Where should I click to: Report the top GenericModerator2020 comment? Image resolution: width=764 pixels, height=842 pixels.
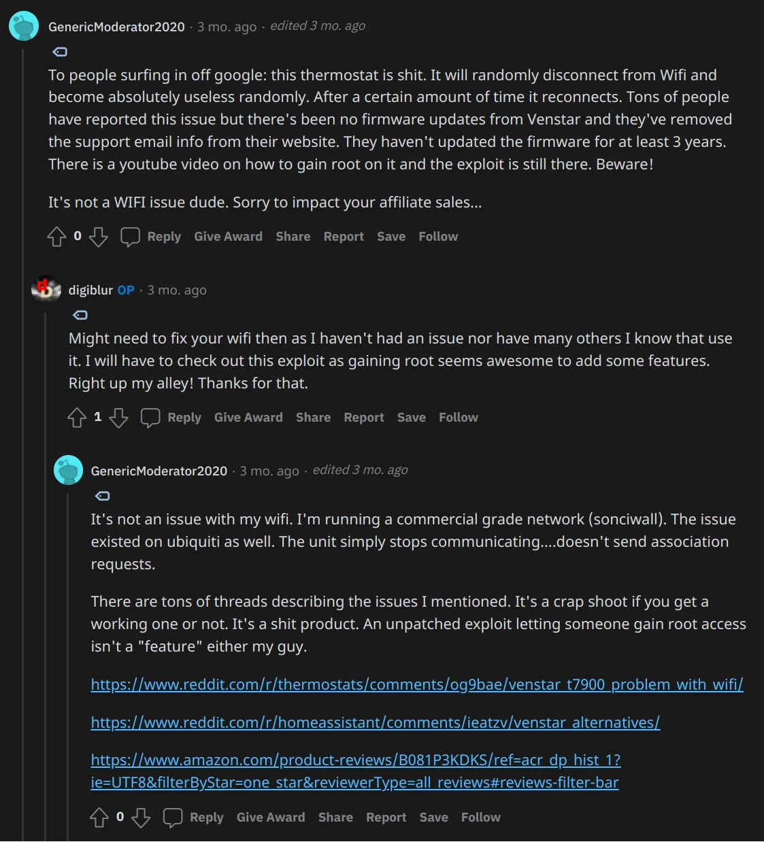tap(344, 236)
